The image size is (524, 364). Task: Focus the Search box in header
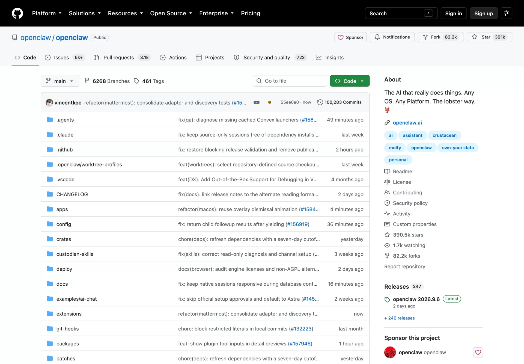click(401, 13)
